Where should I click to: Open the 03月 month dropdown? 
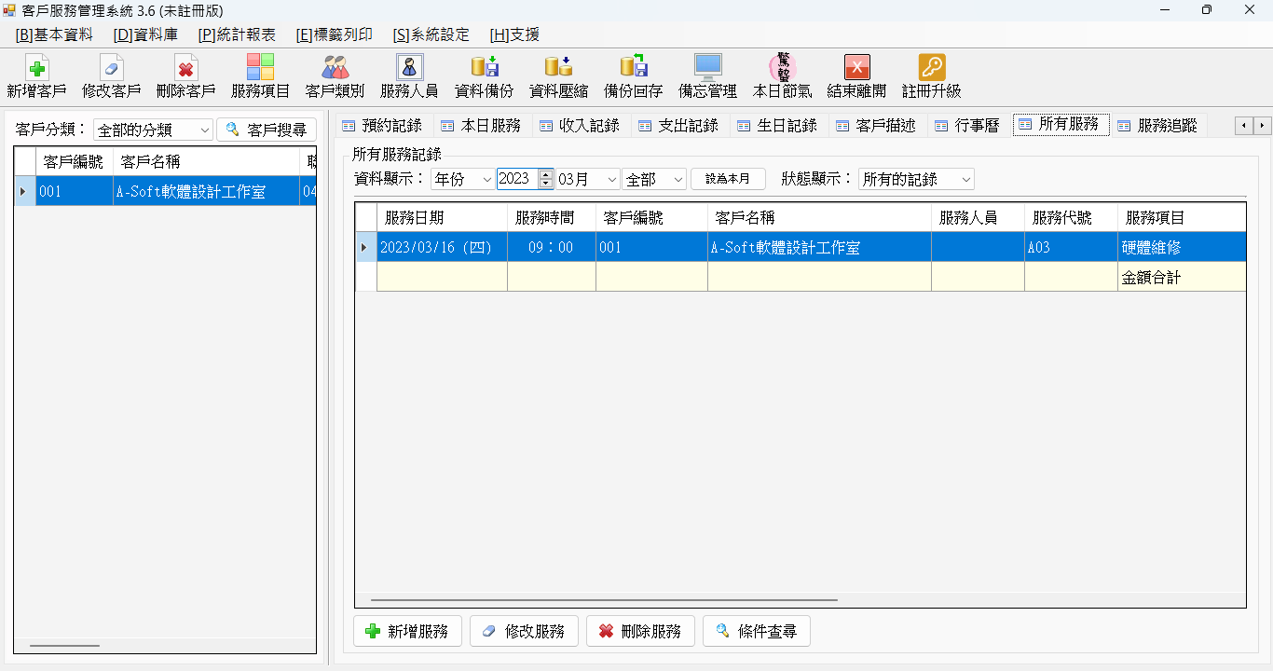tap(587, 179)
